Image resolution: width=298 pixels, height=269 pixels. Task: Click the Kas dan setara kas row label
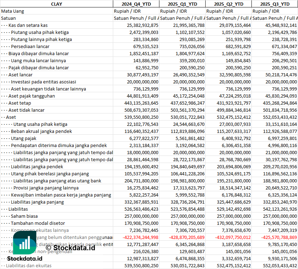click(28, 25)
